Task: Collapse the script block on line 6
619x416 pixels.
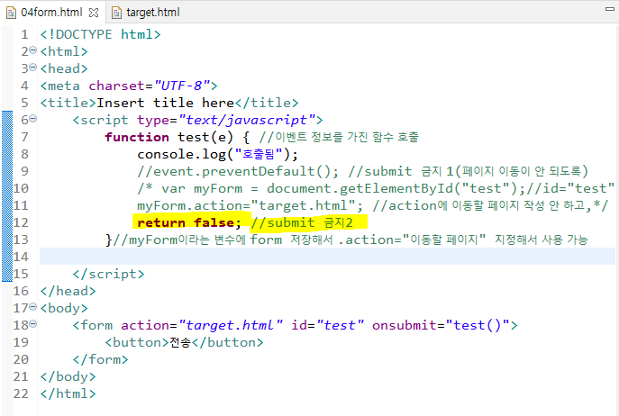Action: coord(33,118)
